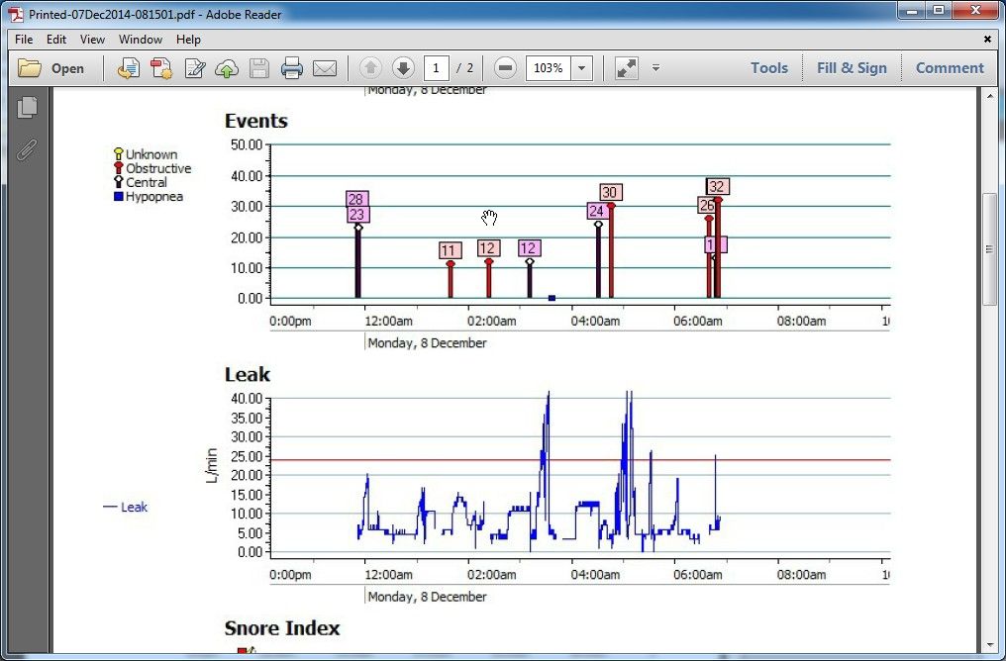Go to next page with down arrow
The image size is (1006, 661).
pos(403,68)
